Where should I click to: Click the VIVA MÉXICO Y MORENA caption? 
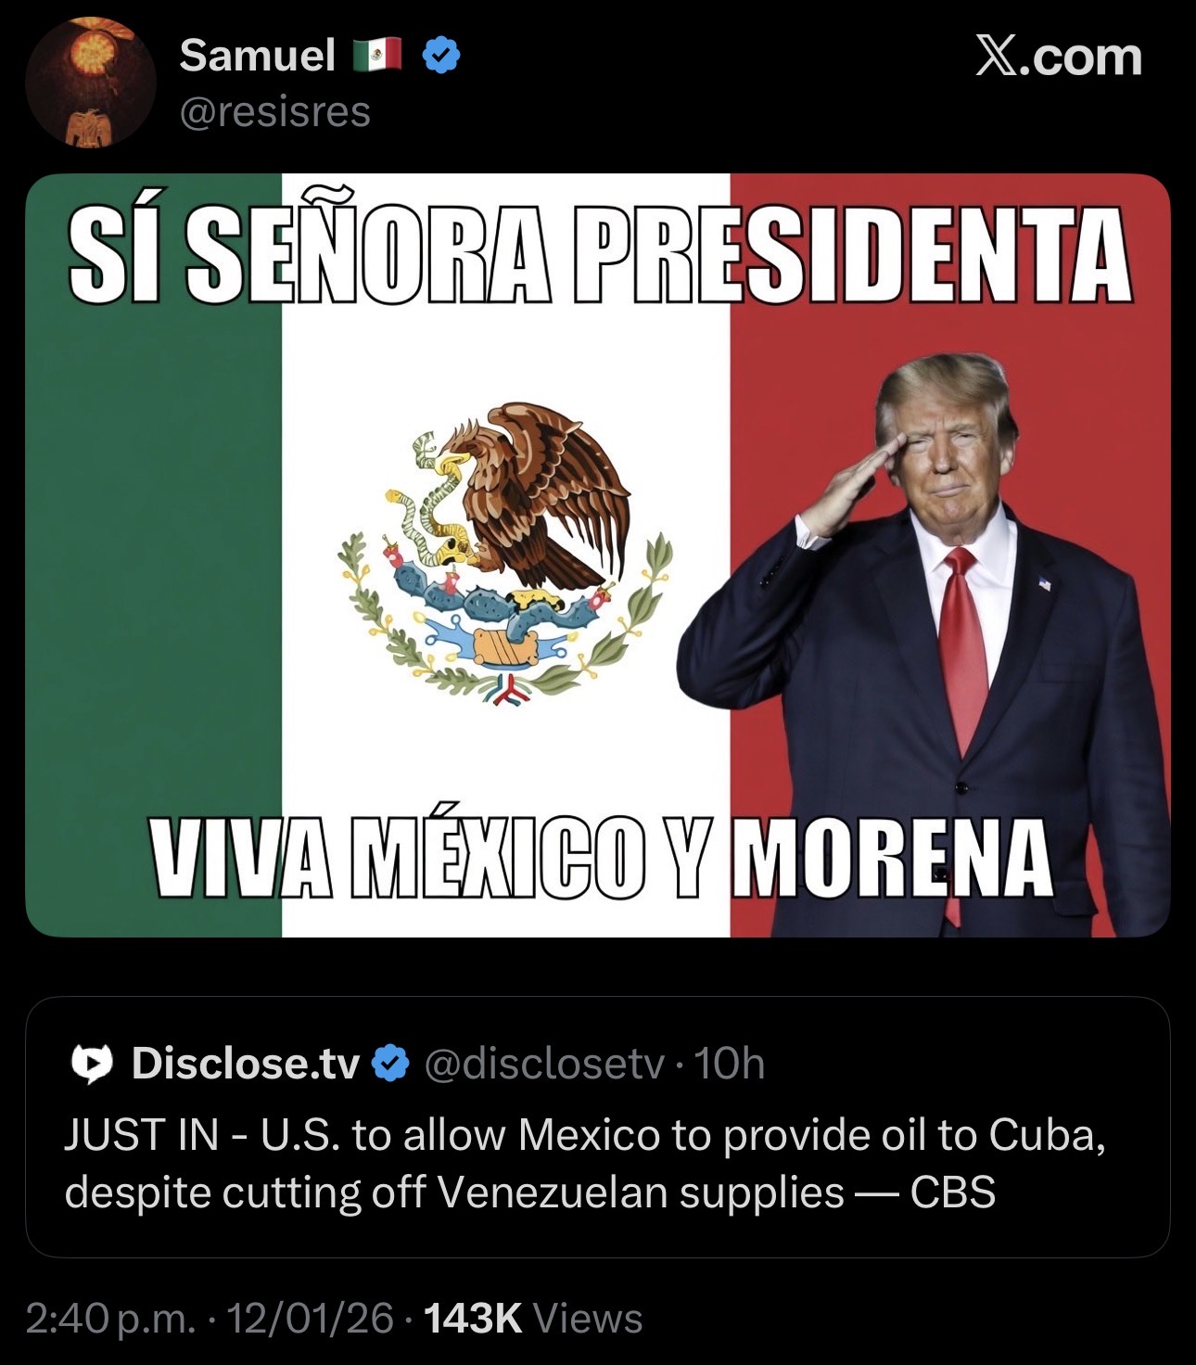tap(602, 859)
